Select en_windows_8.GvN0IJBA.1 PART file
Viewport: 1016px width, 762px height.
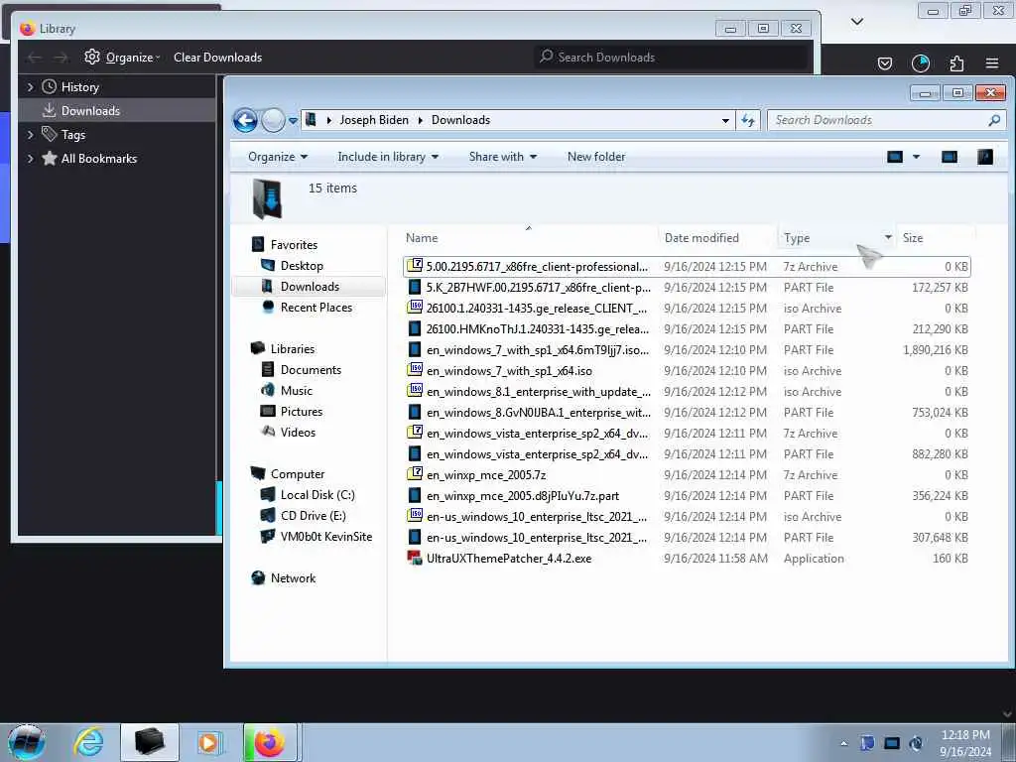687,412
